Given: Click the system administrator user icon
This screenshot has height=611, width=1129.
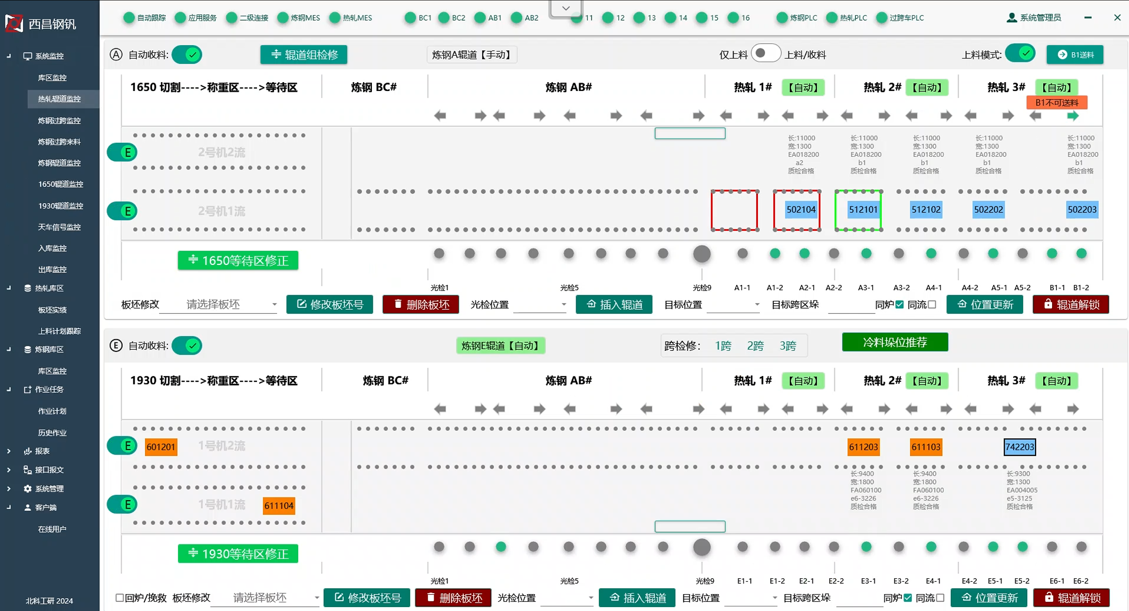Looking at the screenshot, I should (1011, 18).
